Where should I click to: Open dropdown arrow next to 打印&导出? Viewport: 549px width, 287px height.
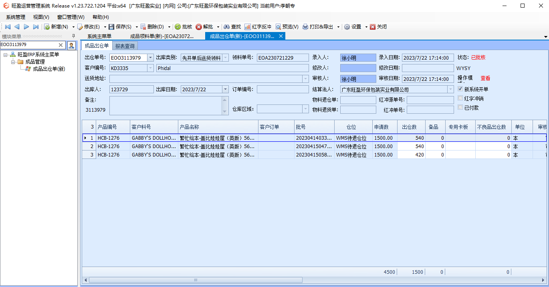338,27
